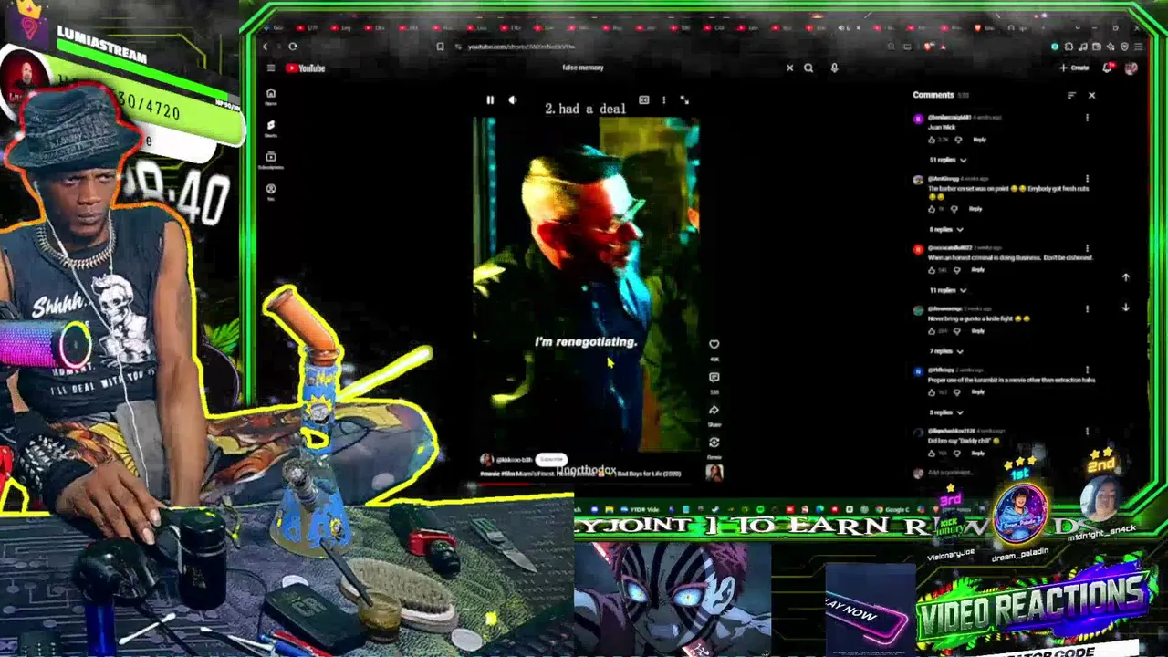Viewport: 1168px width, 657px height.
Task: Open options for the 'Juan Wick' comment
Action: 1087,118
